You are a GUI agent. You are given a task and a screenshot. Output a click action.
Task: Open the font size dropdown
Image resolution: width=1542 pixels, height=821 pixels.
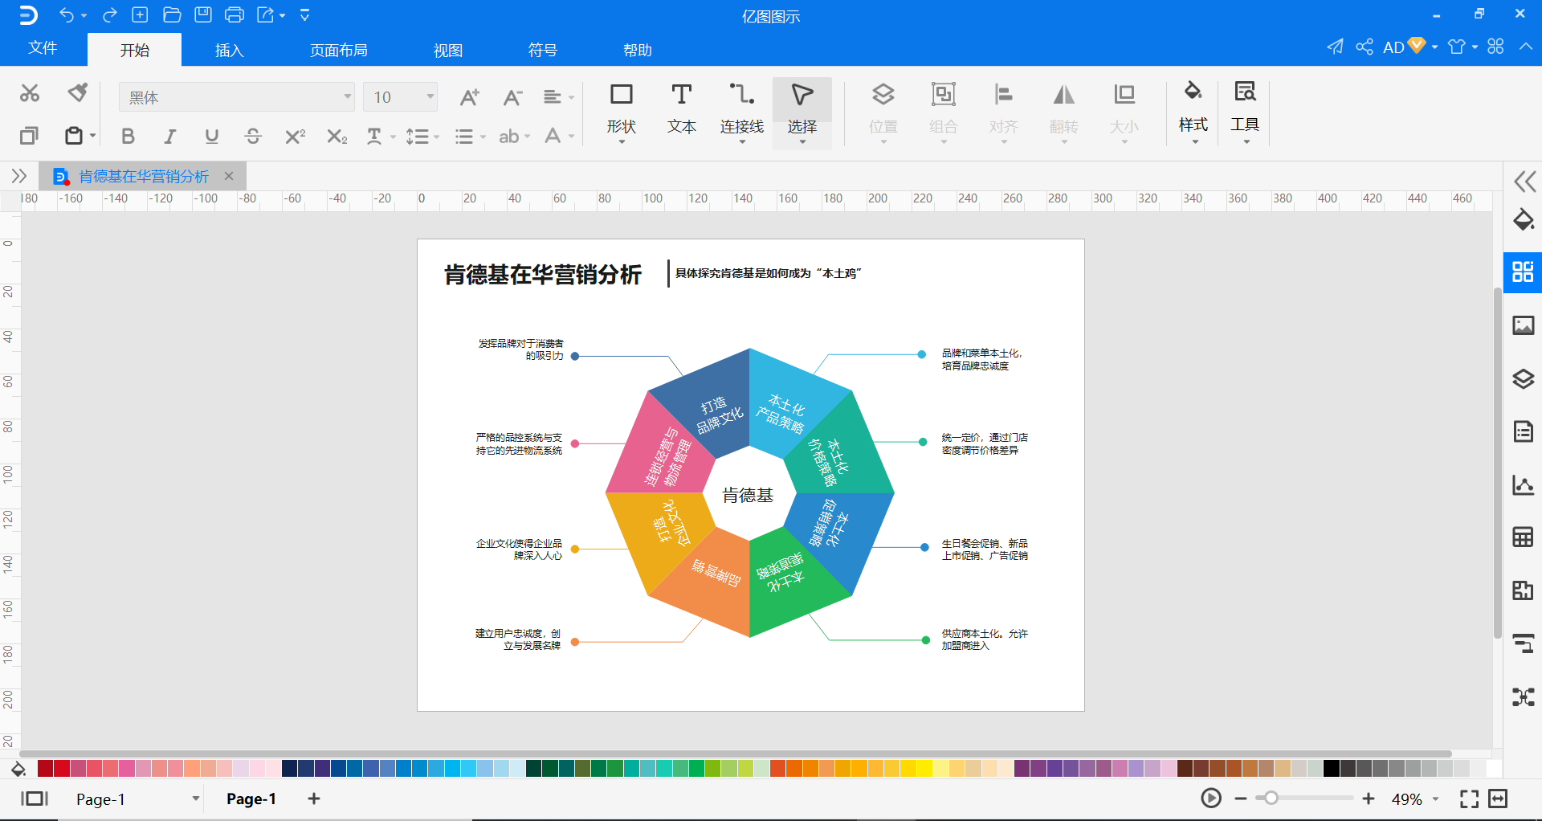click(400, 97)
